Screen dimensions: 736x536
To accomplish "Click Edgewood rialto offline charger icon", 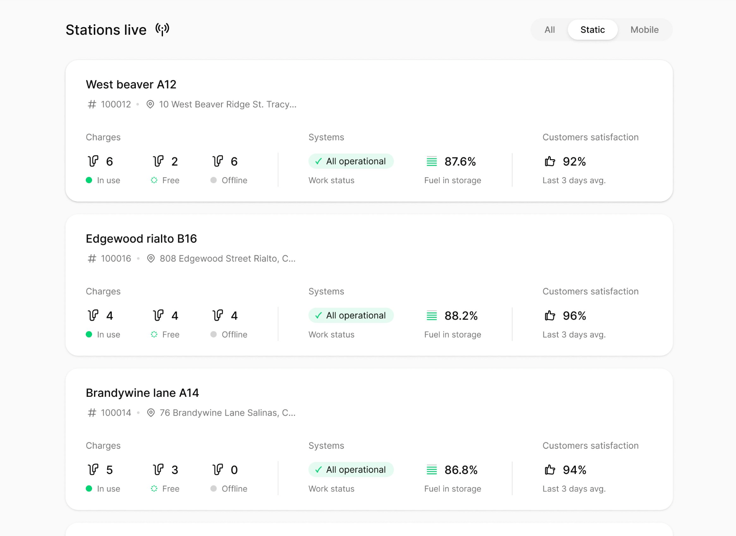I will click(x=218, y=316).
